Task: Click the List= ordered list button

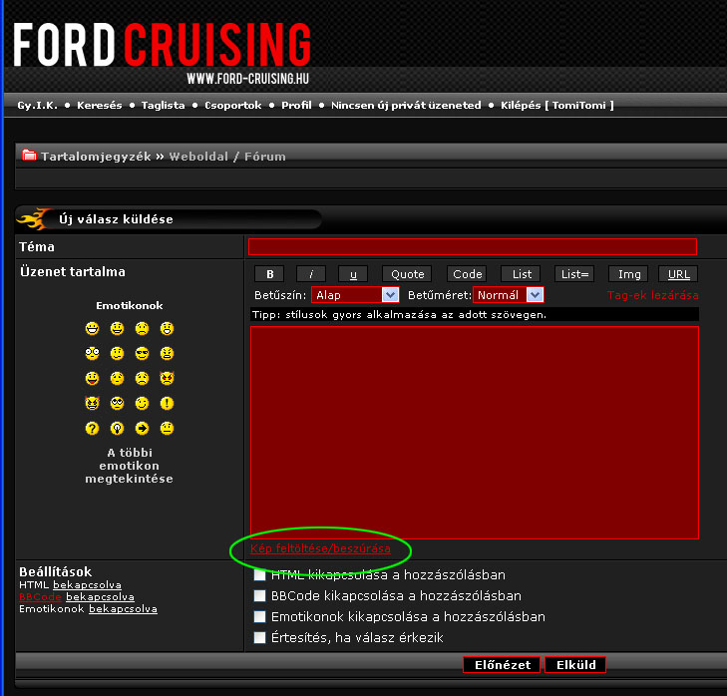Action: pyautogui.click(x=575, y=274)
